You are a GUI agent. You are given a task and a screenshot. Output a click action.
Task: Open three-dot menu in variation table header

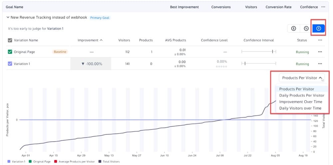(x=320, y=40)
